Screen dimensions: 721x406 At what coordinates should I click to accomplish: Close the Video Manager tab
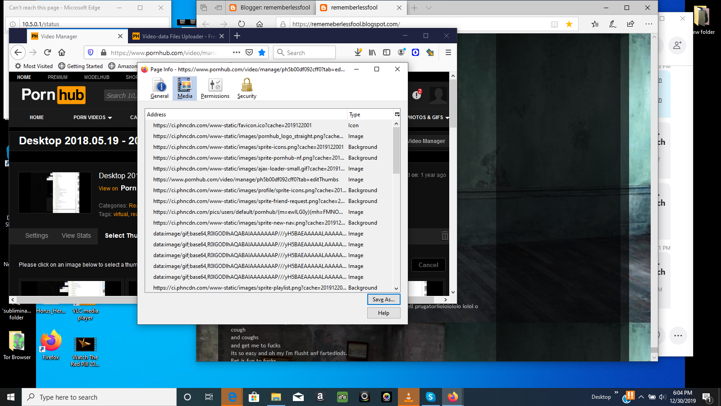point(120,36)
